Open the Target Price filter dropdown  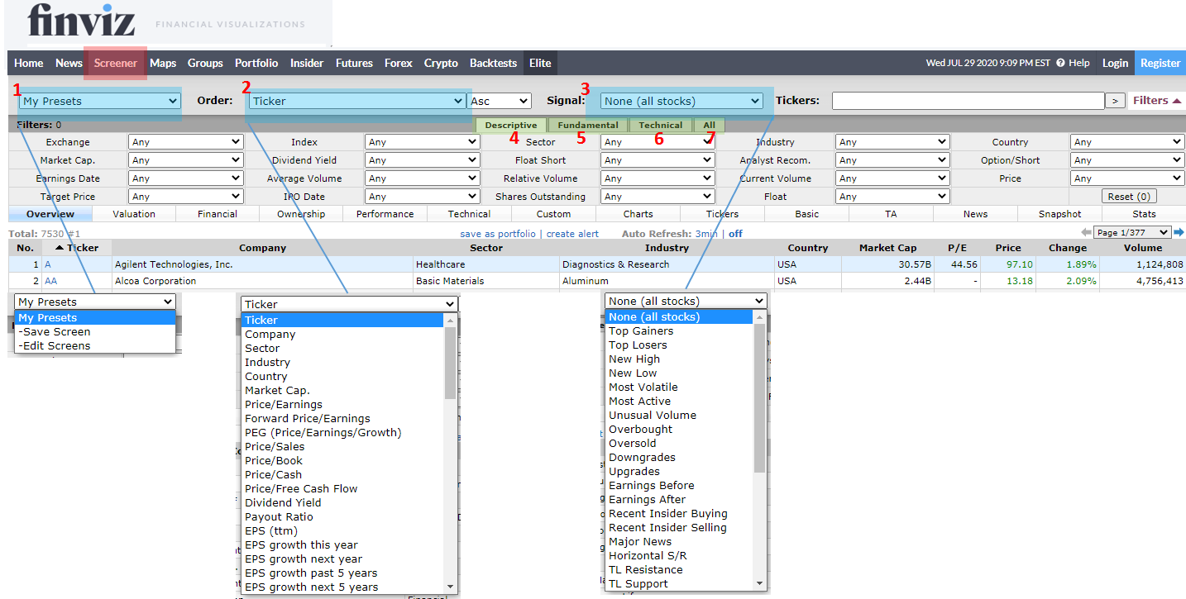tap(186, 197)
